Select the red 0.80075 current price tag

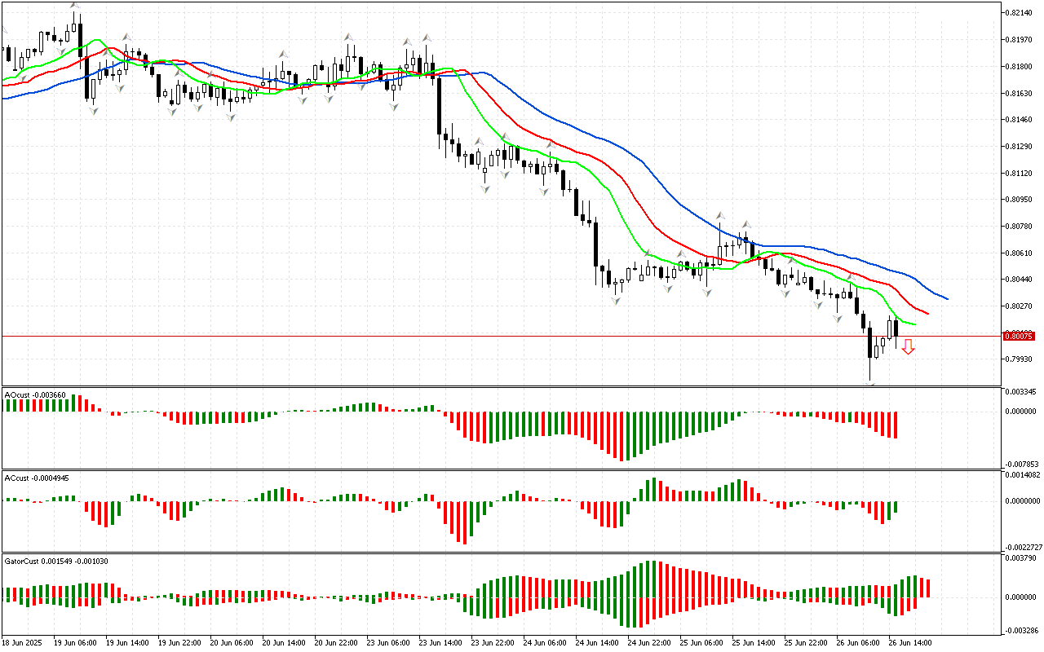(x=1019, y=336)
